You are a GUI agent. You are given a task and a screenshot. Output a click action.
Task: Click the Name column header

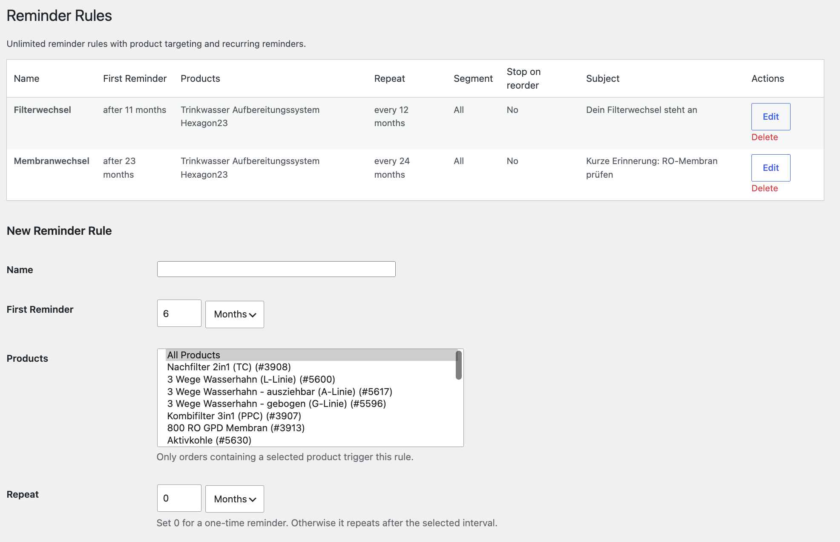26,78
